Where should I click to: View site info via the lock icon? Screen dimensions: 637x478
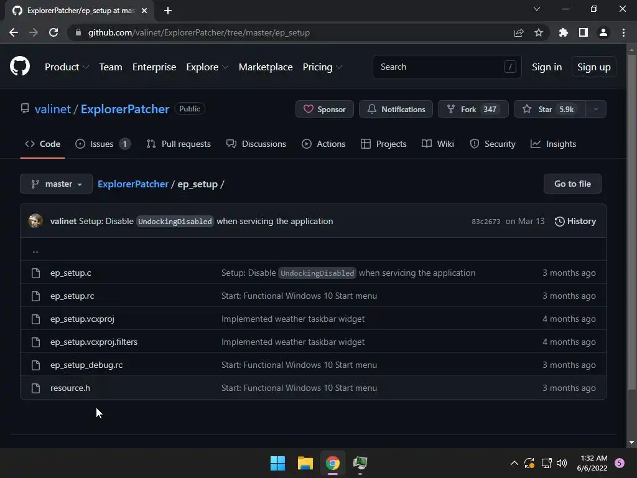(x=78, y=32)
